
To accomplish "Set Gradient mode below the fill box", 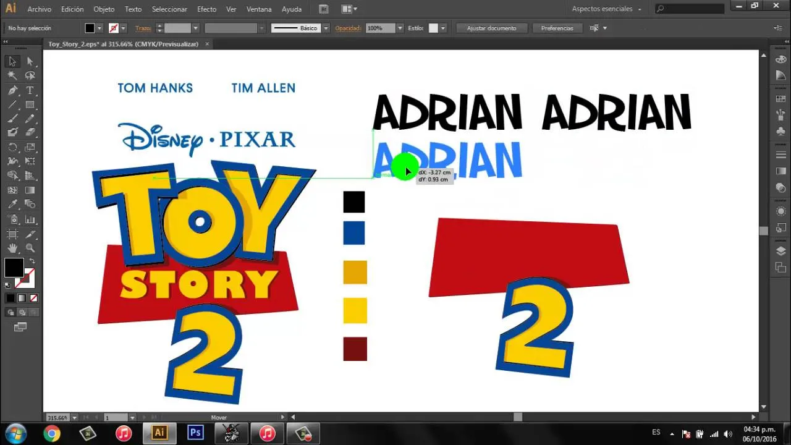I will pyautogui.click(x=22, y=298).
